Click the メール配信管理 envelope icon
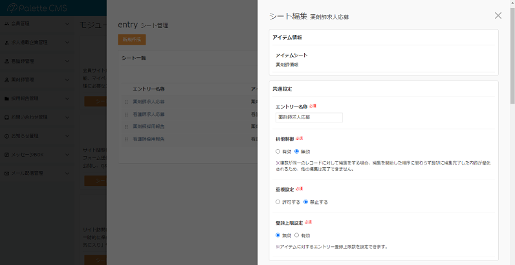Viewport: 515px width, 265px height. (6, 173)
